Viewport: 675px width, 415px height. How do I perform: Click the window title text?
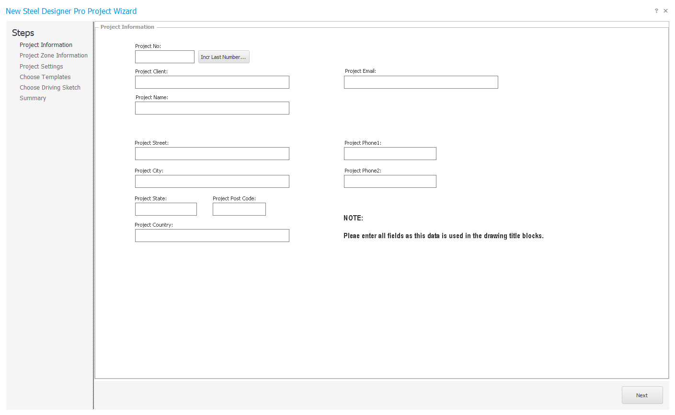(71, 11)
